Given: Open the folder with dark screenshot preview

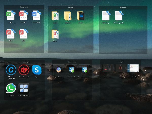Looking at the screenshot, I should (x=81, y=16).
